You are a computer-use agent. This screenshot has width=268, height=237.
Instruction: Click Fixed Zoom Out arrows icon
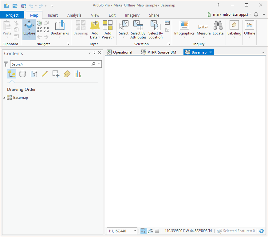[46, 30]
